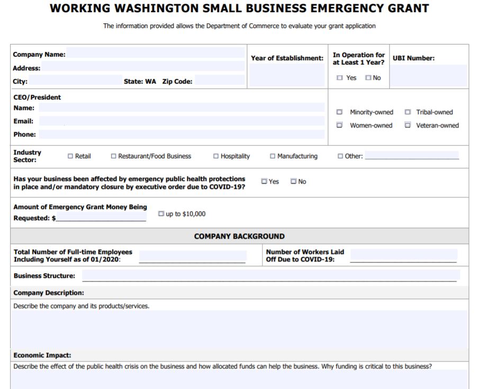
Task: Check the Other industry sector box
Action: click(340, 156)
